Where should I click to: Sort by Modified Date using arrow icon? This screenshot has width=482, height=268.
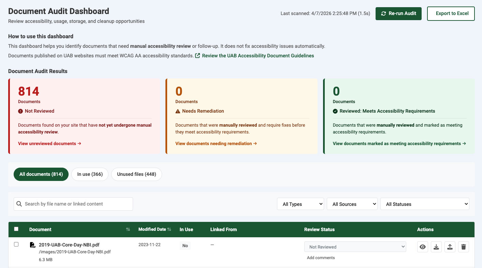pyautogui.click(x=169, y=229)
